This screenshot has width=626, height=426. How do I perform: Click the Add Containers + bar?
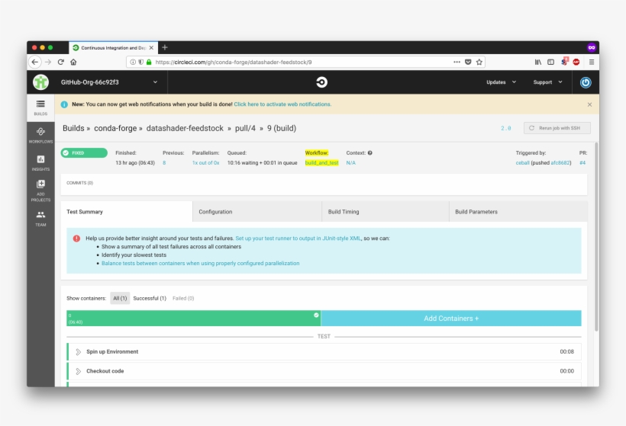[x=450, y=319]
